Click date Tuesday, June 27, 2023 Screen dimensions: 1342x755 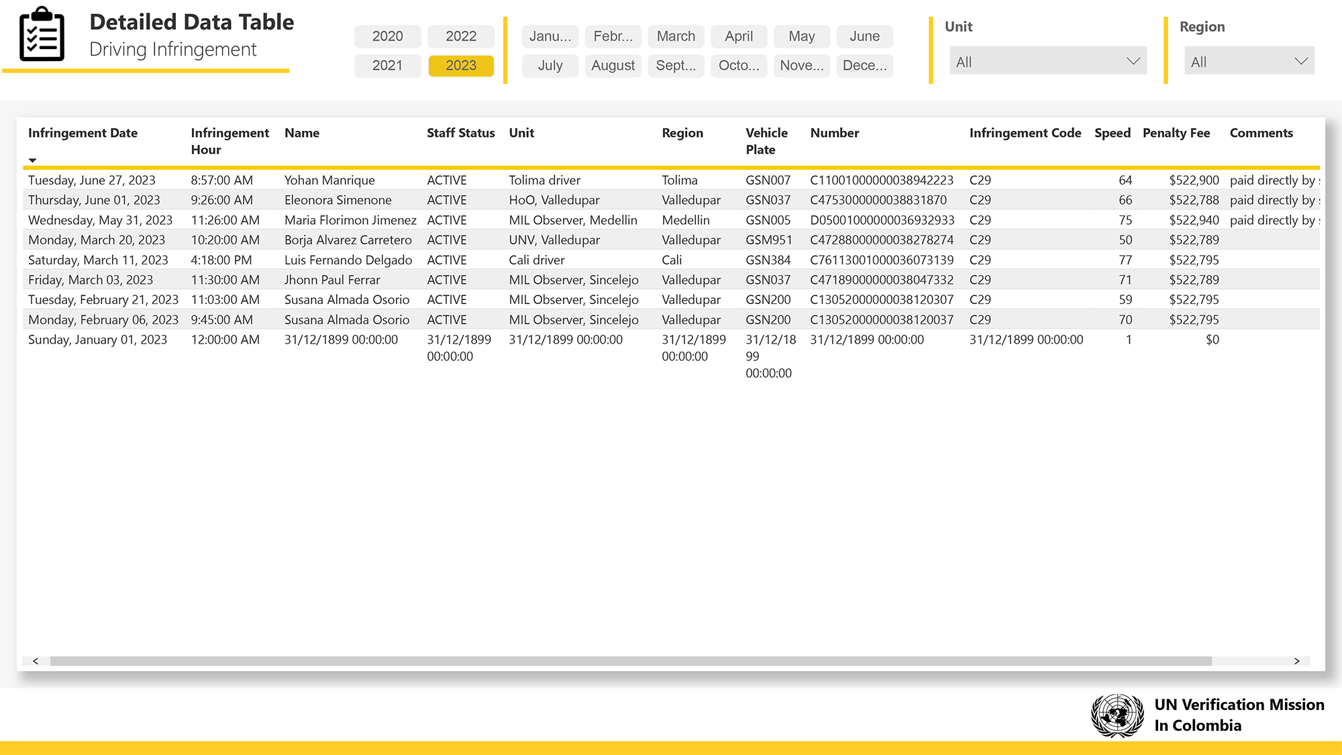(x=92, y=180)
